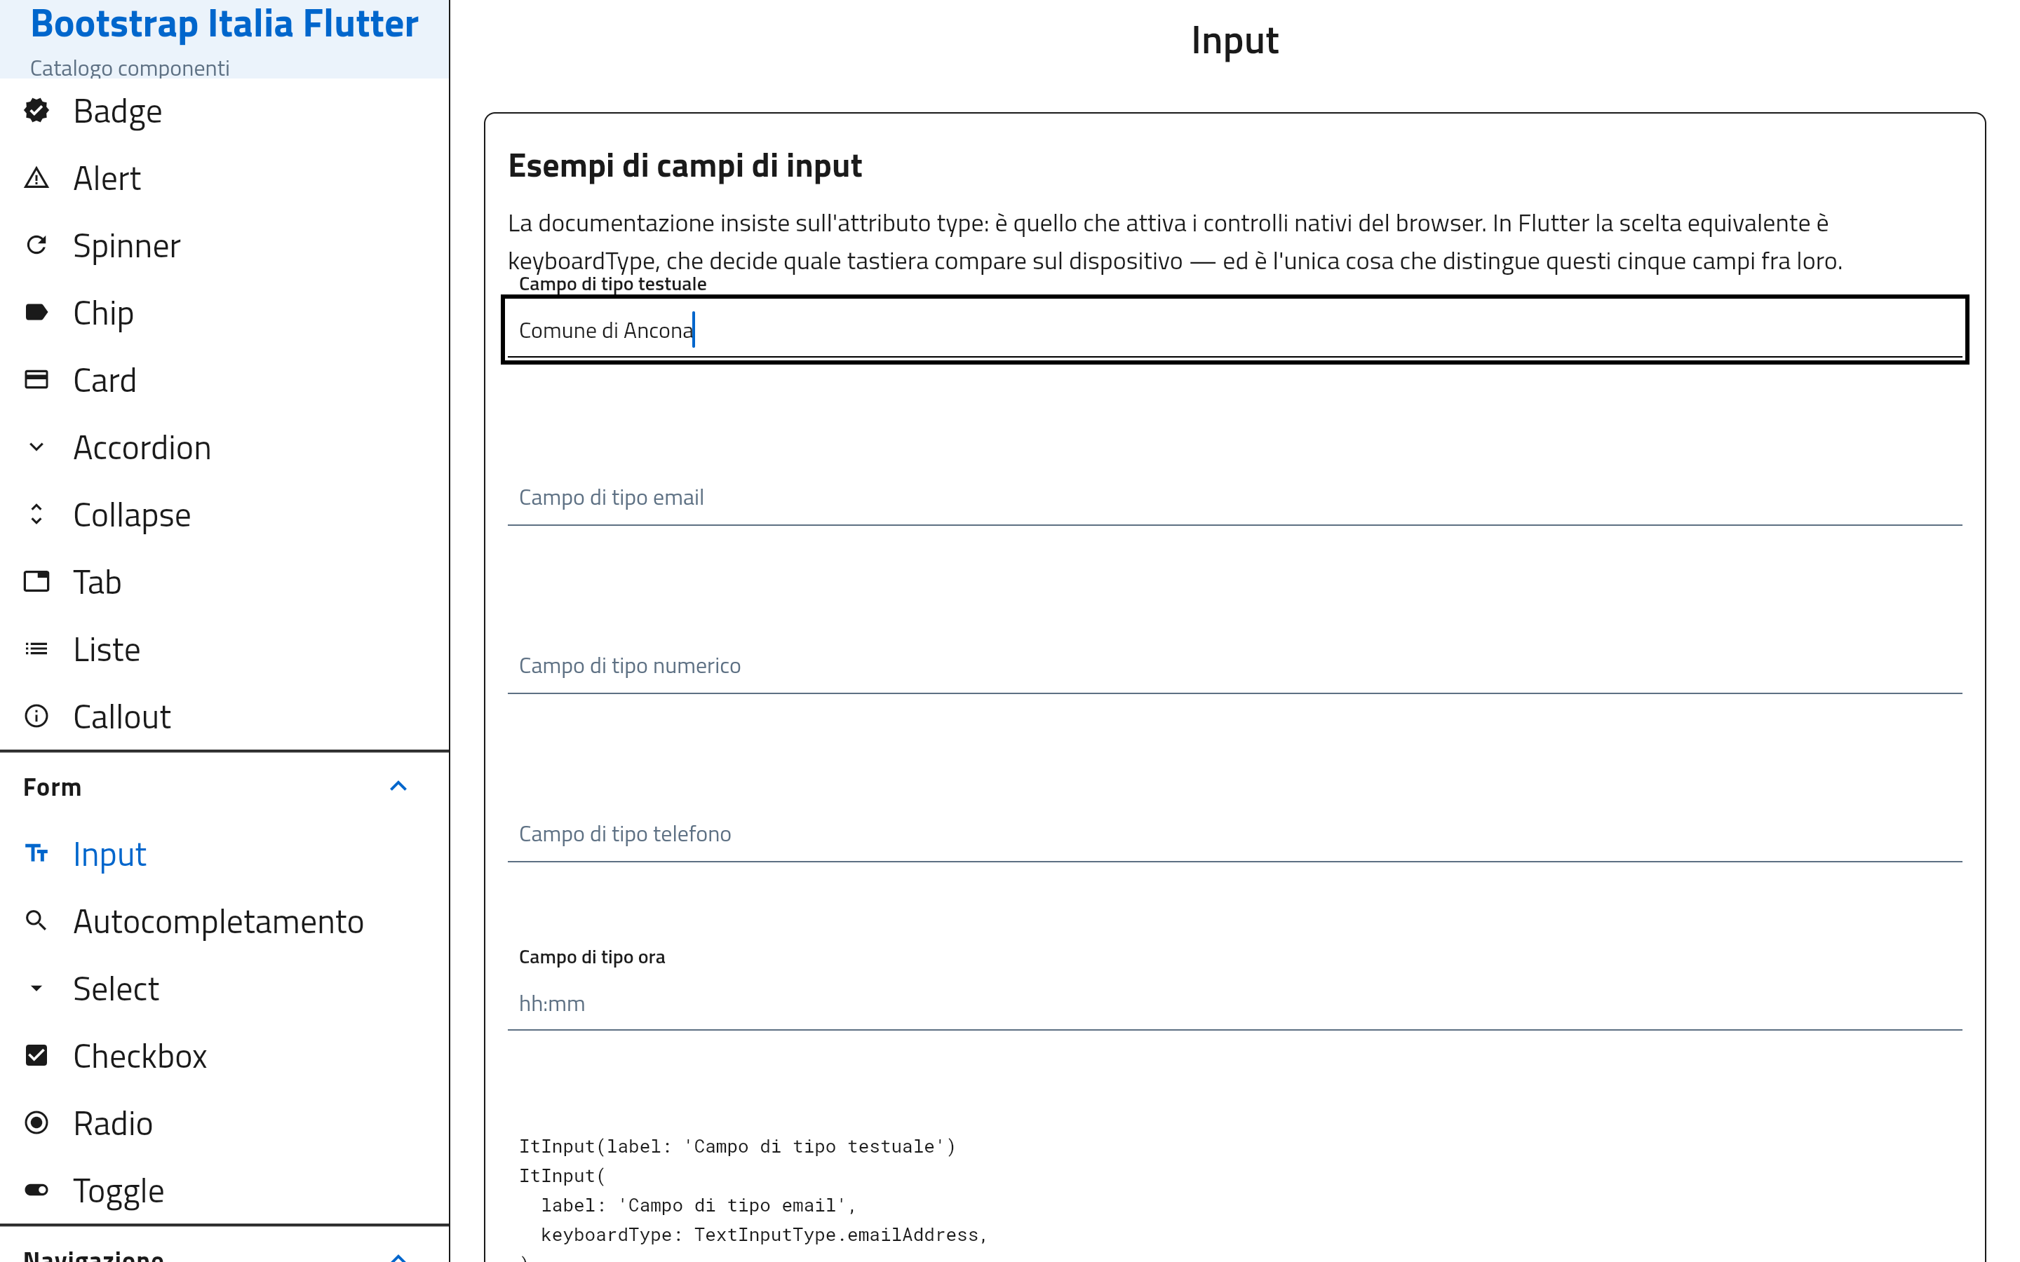Go to the Tab component page

pos(224,582)
